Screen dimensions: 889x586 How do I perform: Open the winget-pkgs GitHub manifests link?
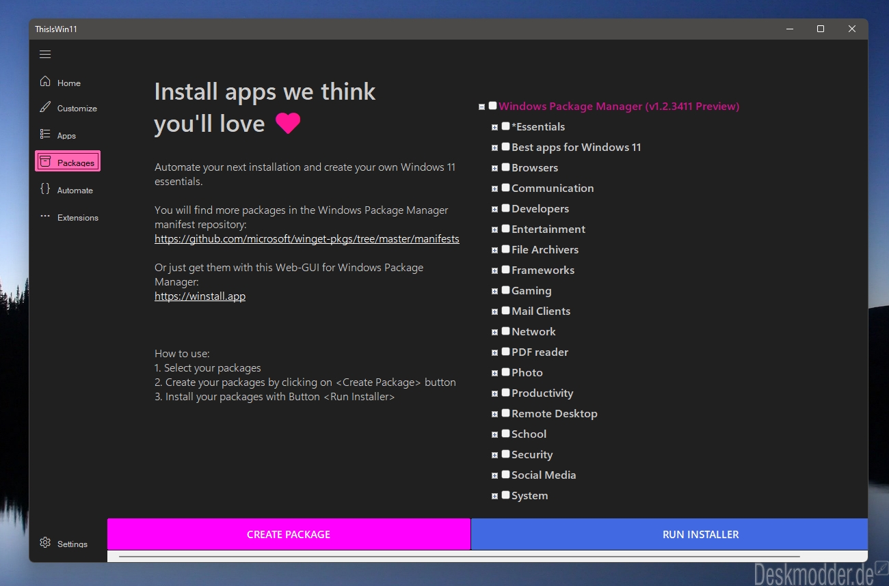click(x=307, y=239)
